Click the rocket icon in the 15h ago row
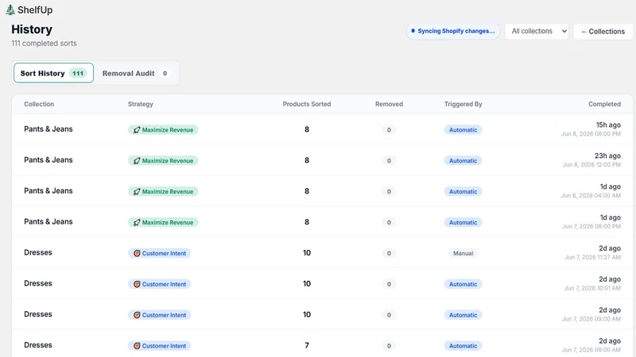This screenshot has width=636, height=357. tap(137, 130)
